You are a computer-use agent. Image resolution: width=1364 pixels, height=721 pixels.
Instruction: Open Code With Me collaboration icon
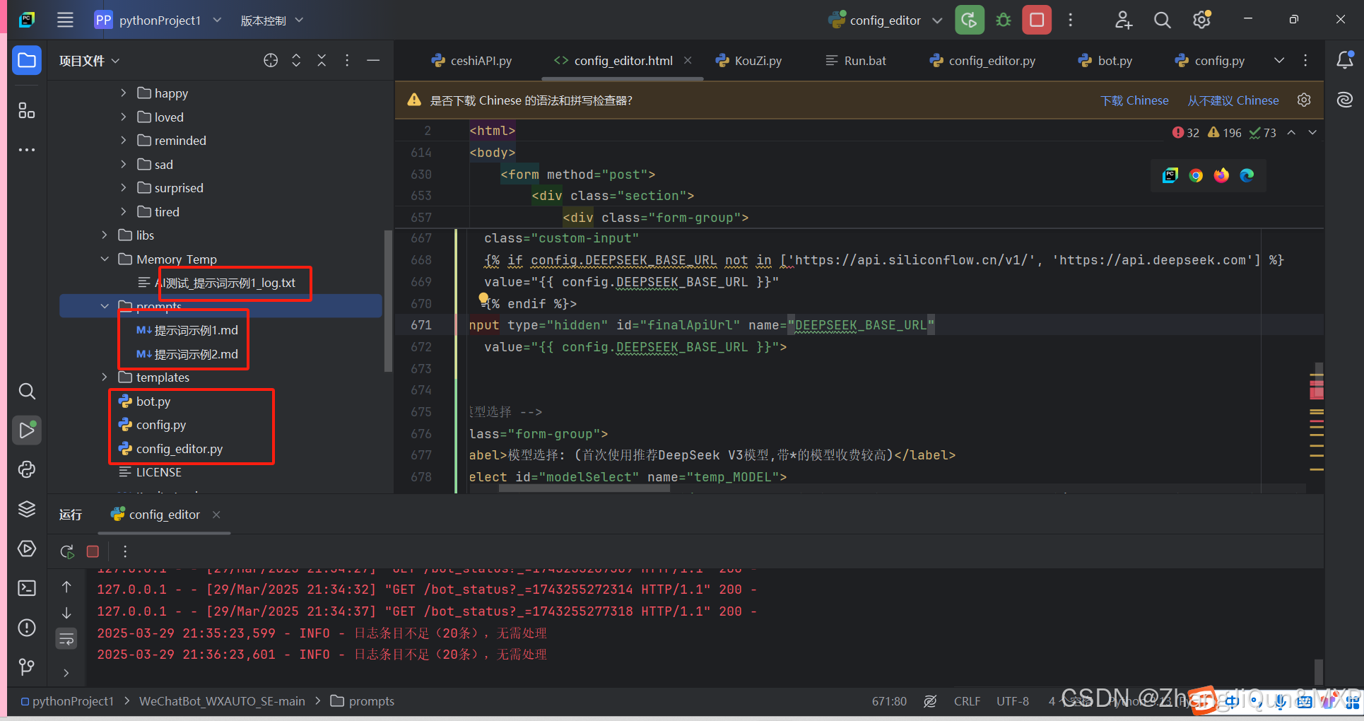tap(1124, 20)
